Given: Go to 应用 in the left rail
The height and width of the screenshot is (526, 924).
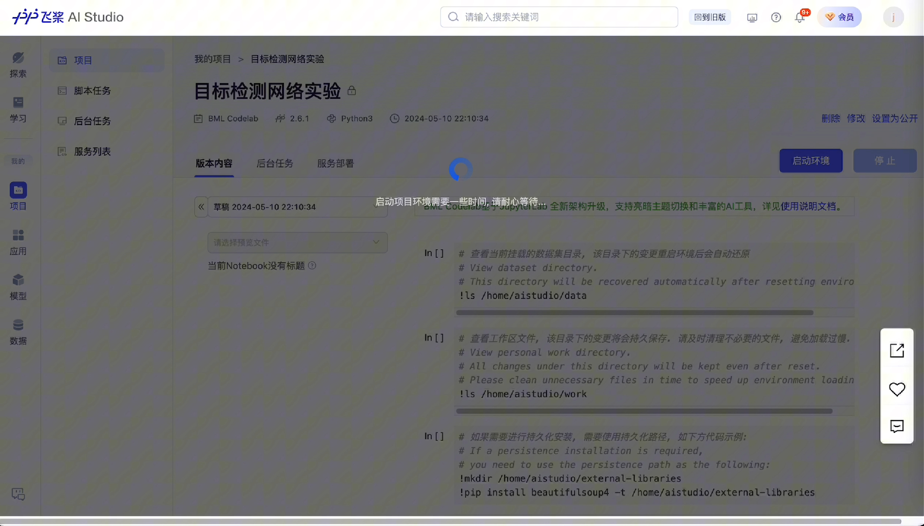Looking at the screenshot, I should click(18, 242).
